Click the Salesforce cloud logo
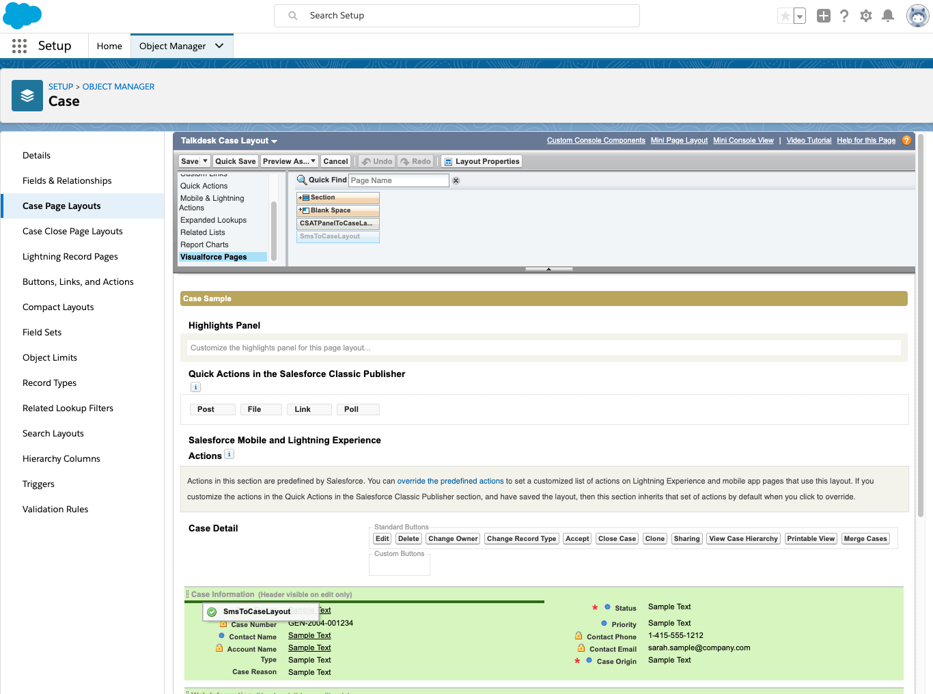 23,15
